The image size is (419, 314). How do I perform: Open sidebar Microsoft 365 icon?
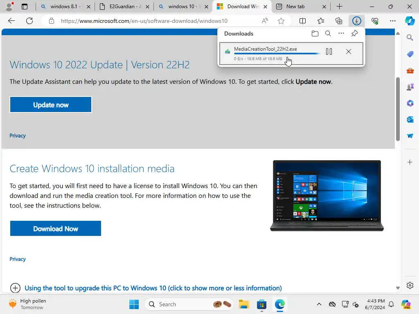[410, 103]
